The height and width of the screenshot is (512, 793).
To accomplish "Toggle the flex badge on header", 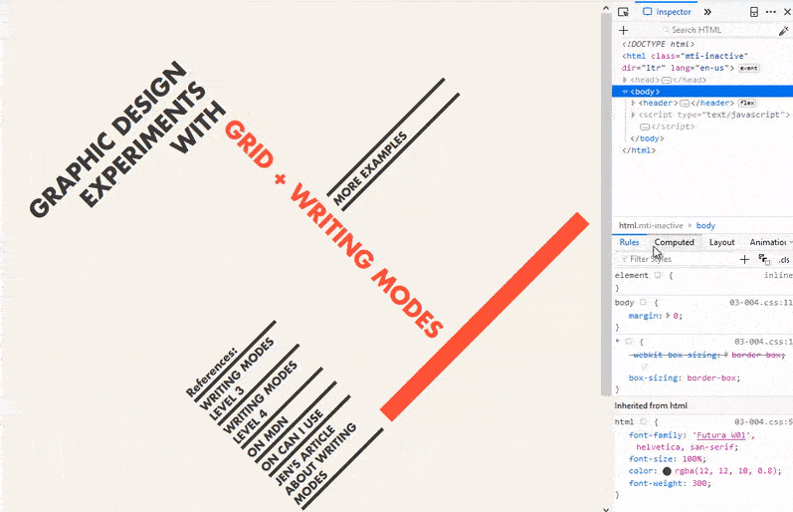I will point(747,104).
